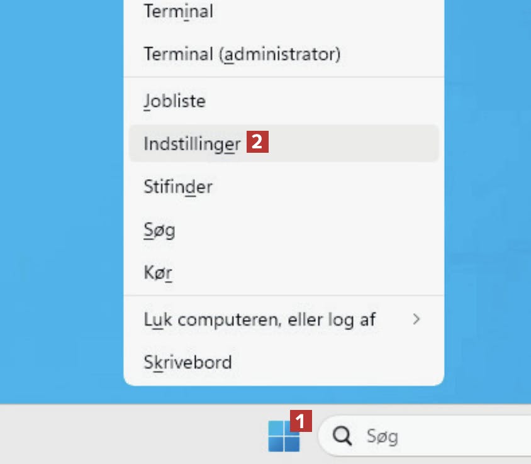Open Jobliste from the menu
This screenshot has height=464, width=531.
click(x=175, y=101)
